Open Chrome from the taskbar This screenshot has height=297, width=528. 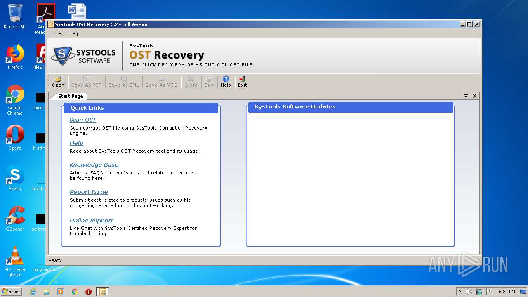tap(75, 292)
